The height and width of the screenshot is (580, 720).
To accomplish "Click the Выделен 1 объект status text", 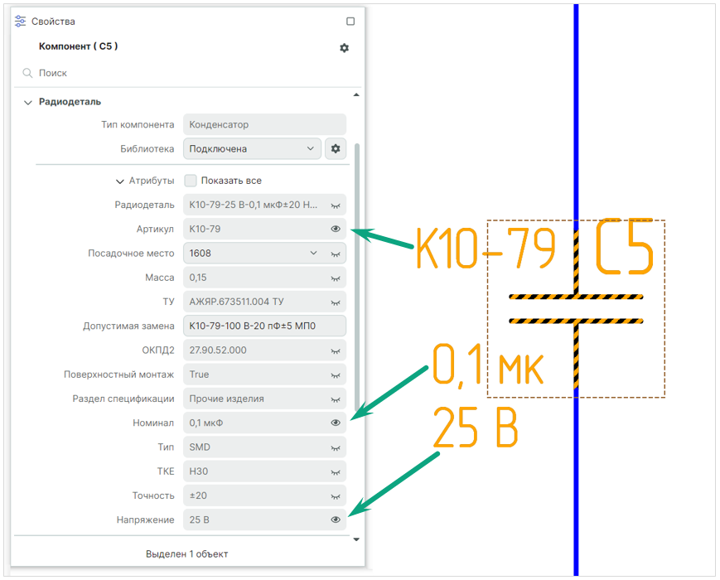I will coord(187,553).
